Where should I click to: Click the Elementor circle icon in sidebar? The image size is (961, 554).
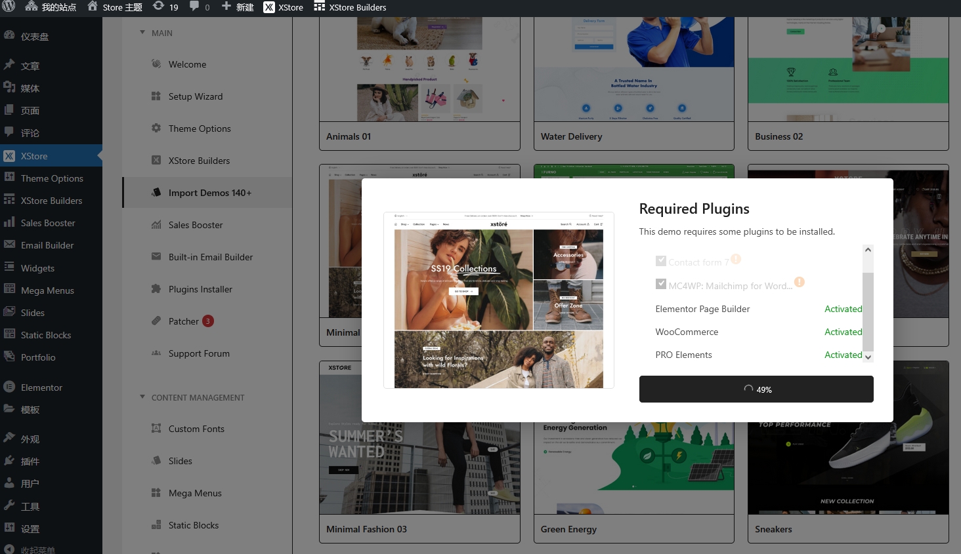9,387
